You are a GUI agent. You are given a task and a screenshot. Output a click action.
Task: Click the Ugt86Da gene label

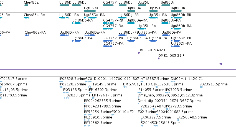tap(91, 8)
